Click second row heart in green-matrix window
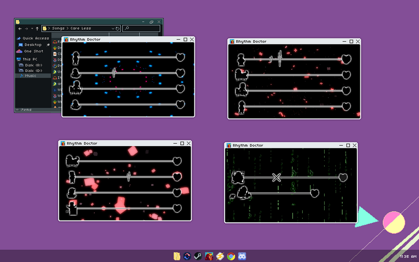419x262 pixels. pyautogui.click(x=315, y=193)
